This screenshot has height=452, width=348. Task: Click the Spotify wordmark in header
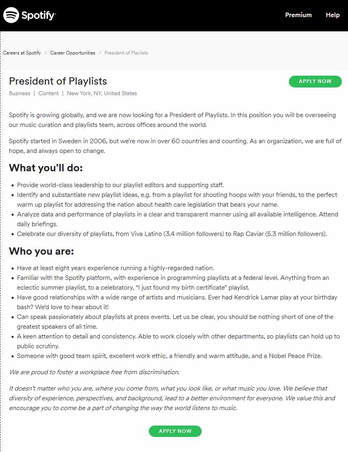click(38, 15)
